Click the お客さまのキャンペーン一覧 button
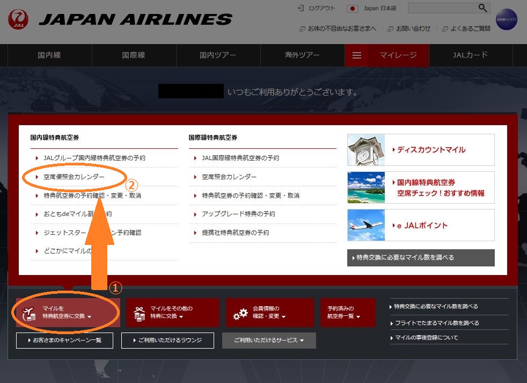 pyautogui.click(x=65, y=341)
